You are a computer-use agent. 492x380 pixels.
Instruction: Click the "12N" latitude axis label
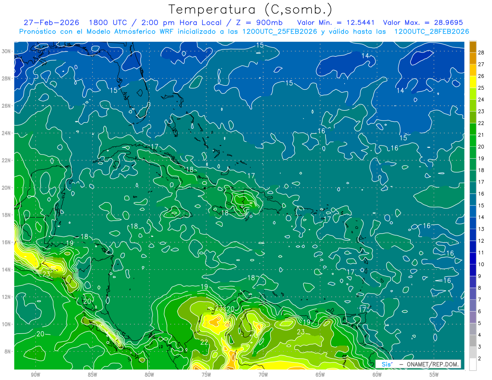click(6, 297)
